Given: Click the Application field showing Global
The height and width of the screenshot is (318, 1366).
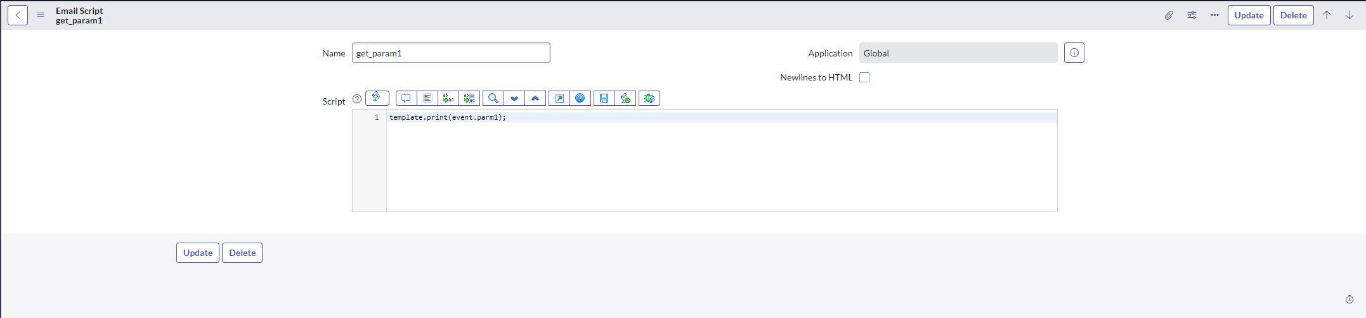Looking at the screenshot, I should [x=958, y=53].
